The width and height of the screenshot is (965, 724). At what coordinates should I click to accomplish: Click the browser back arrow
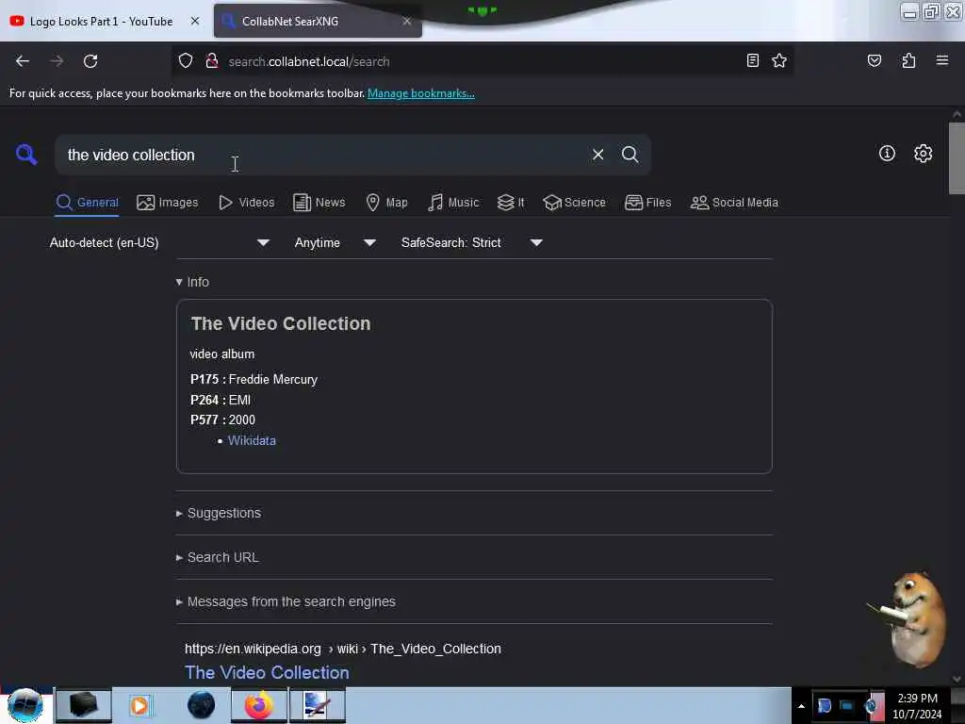point(23,61)
